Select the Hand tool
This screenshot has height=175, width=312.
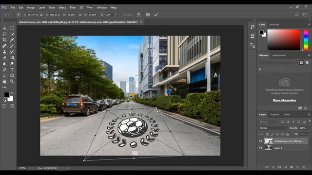4,81
